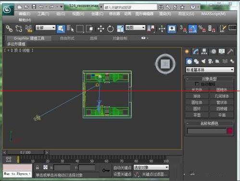Toggle the 3D Snaps icon

[x=183, y=29]
